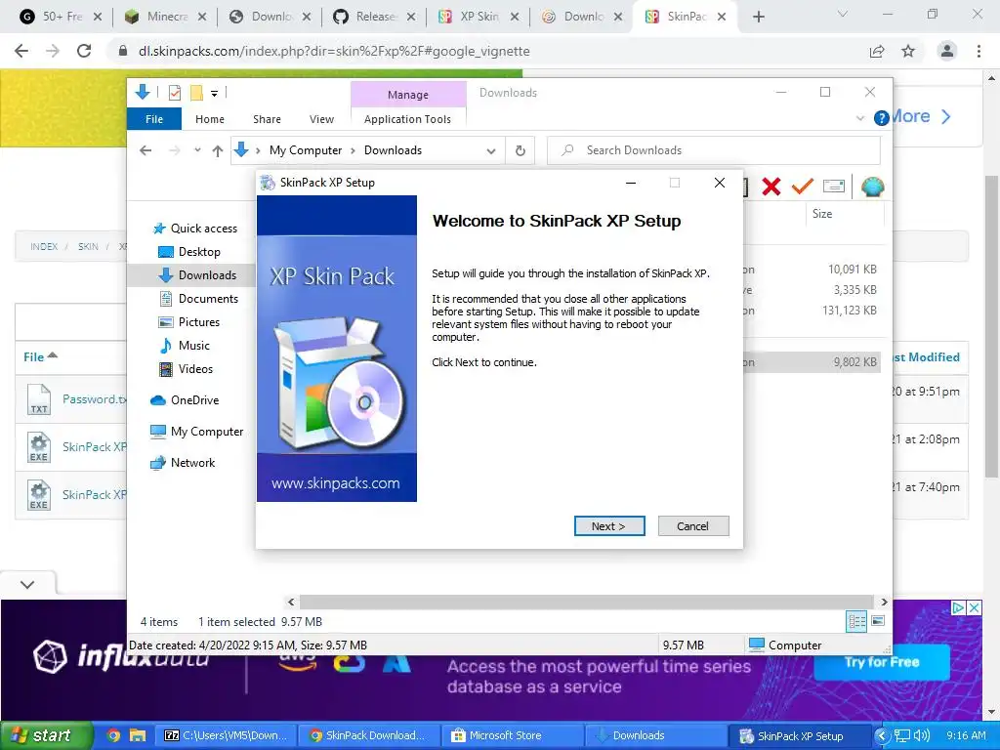Switch to details view layout icon
This screenshot has width=1000, height=750.
pyautogui.click(x=855, y=621)
